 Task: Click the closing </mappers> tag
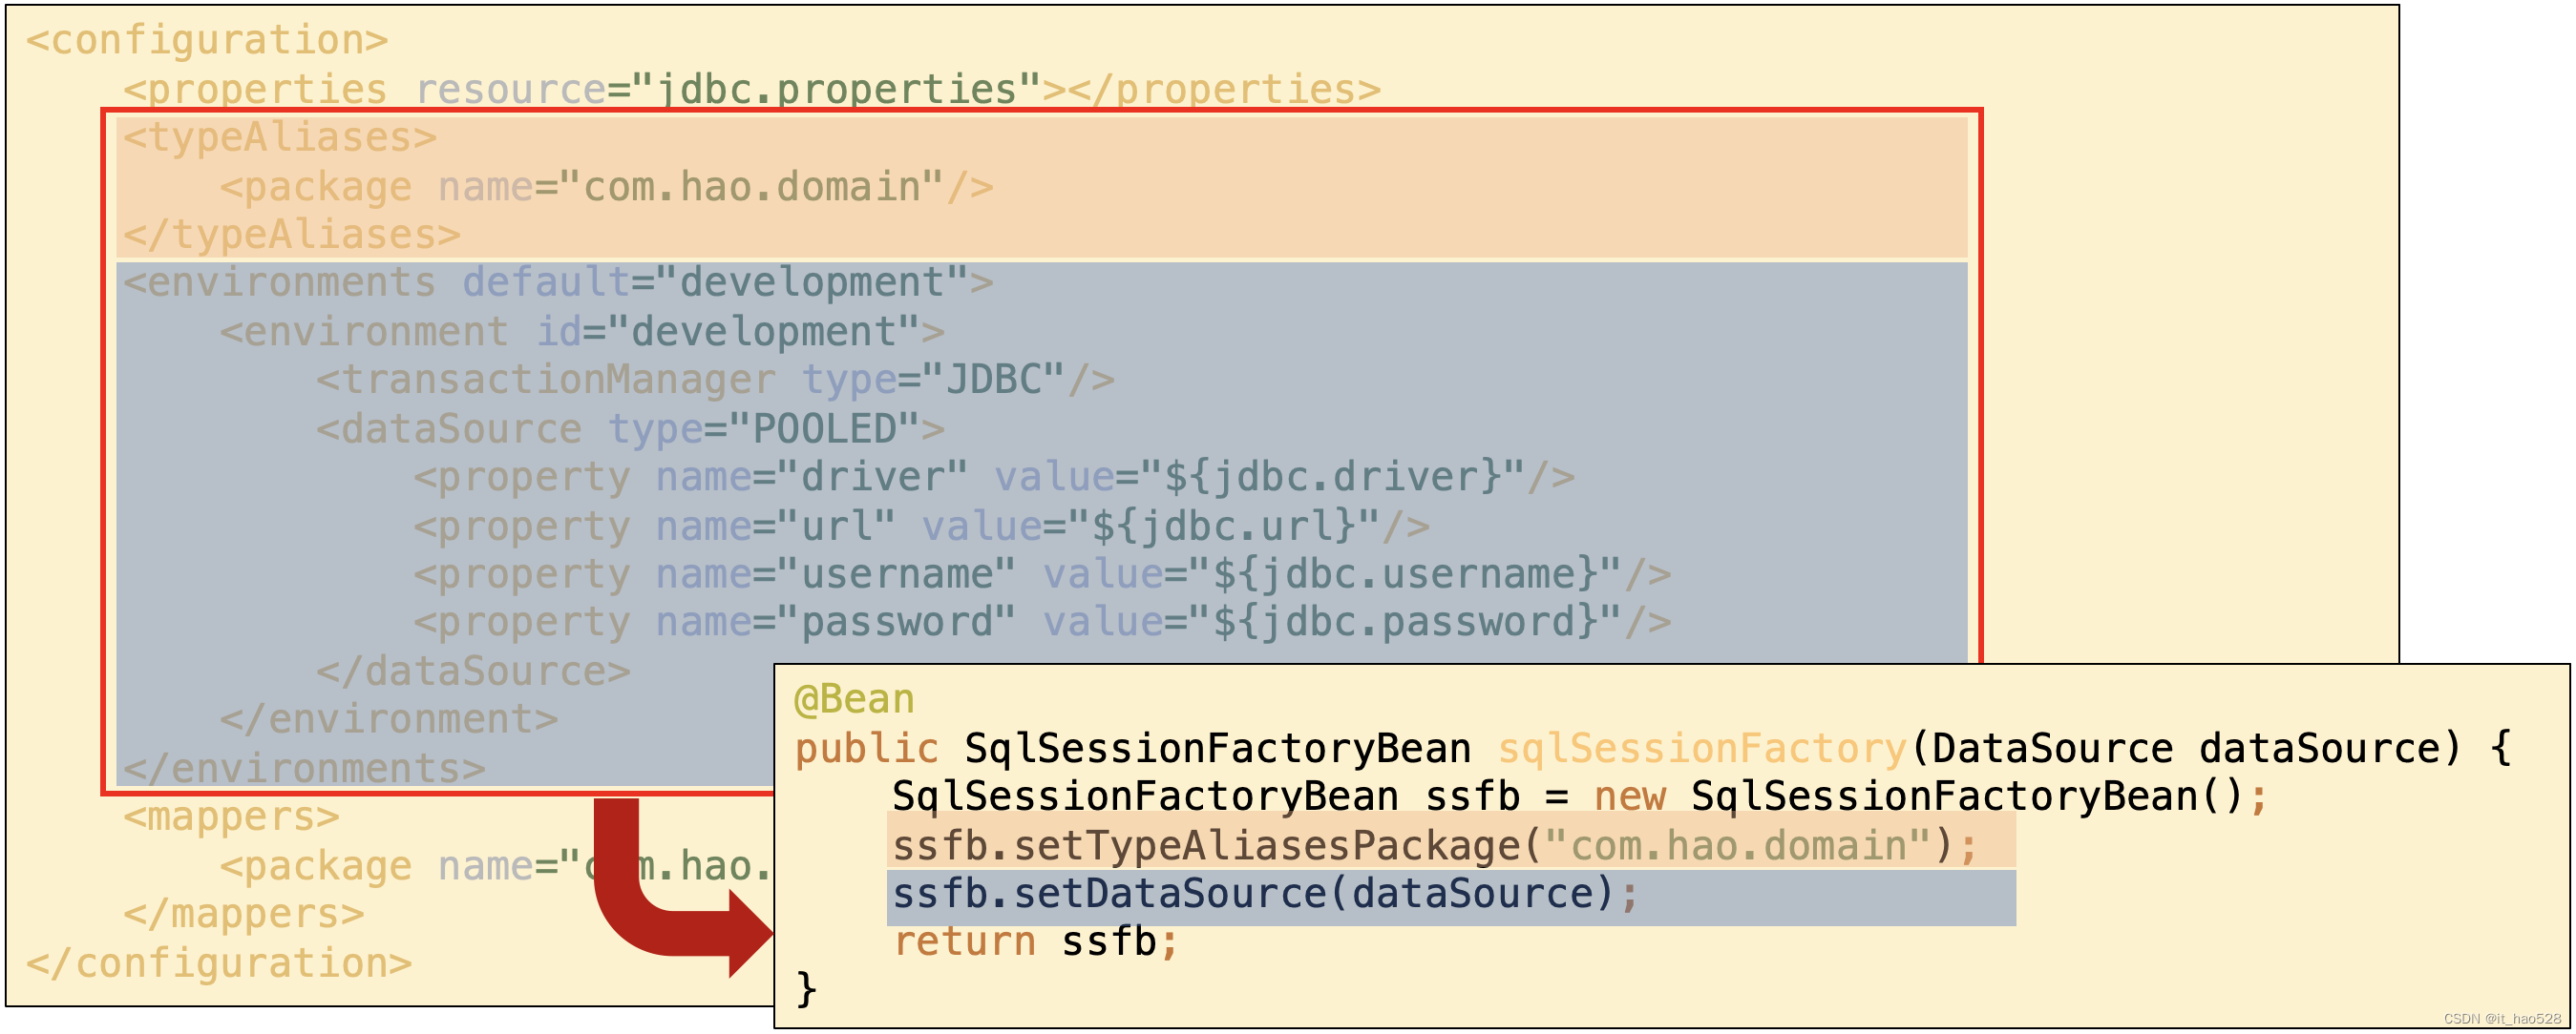pos(244,914)
